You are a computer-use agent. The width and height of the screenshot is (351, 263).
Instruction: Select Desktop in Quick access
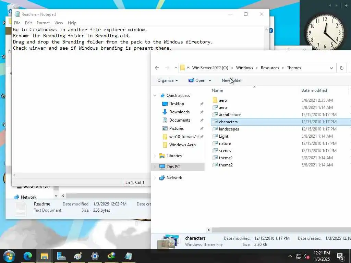(x=177, y=104)
